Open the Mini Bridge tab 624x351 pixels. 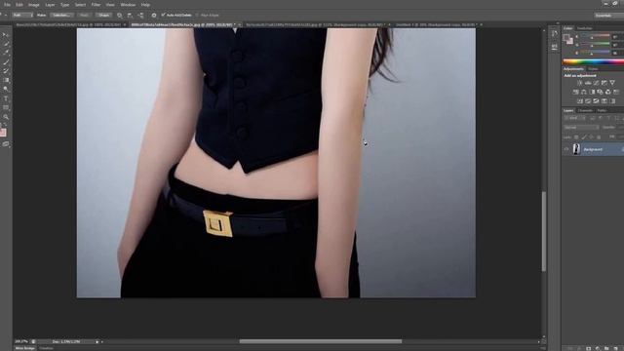pos(24,348)
